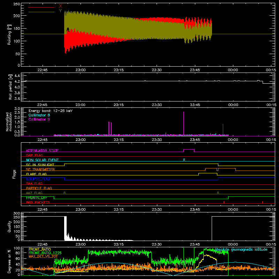Click the 'Degrees or %' axis label

click(x=9, y=261)
